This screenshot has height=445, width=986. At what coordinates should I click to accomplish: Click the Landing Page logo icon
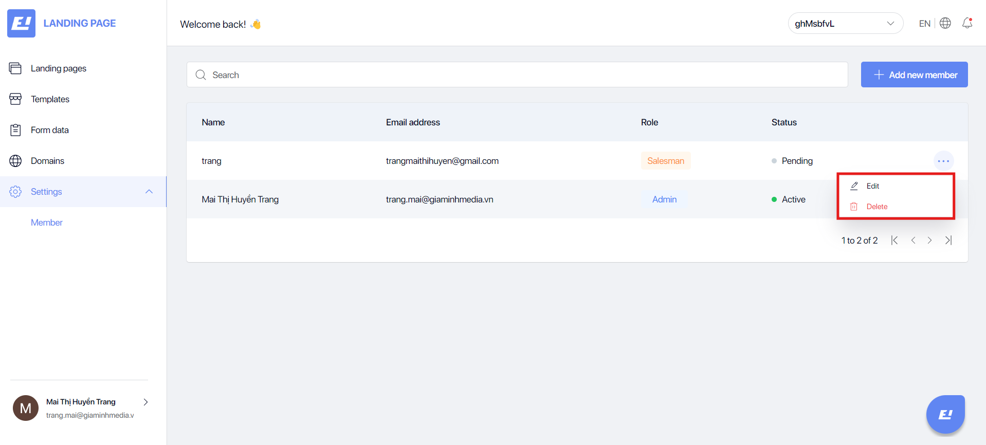[21, 23]
